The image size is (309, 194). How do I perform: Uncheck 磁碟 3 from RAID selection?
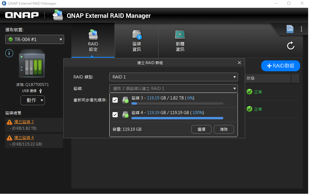pyautogui.click(x=115, y=100)
